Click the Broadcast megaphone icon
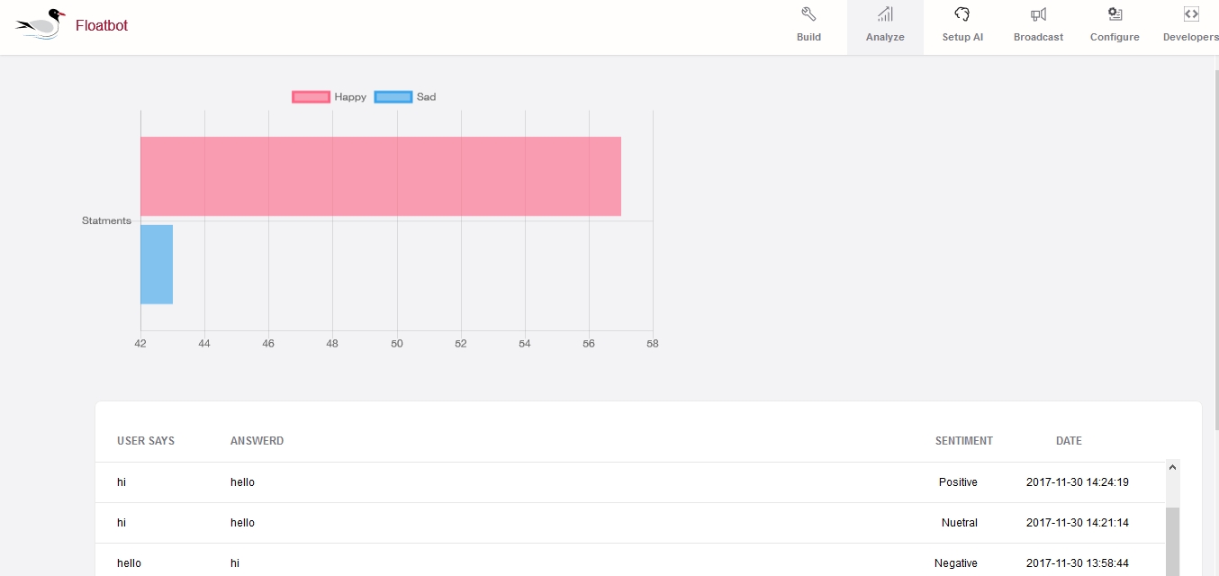The width and height of the screenshot is (1219, 576). point(1038,13)
